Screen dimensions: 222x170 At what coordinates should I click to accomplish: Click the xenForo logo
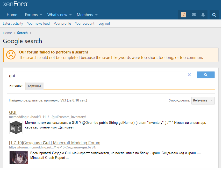tap(16, 4)
